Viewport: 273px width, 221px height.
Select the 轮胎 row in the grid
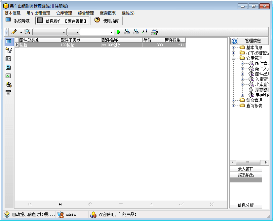(x=99, y=45)
